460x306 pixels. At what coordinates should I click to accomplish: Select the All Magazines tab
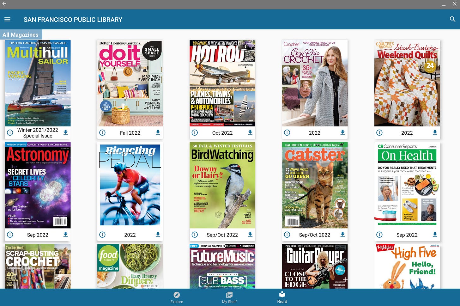pyautogui.click(x=21, y=35)
